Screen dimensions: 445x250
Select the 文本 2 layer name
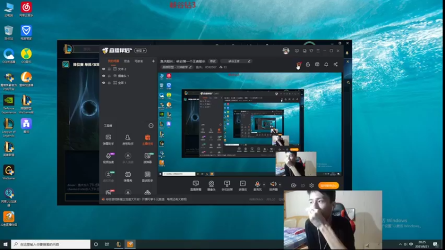(x=122, y=69)
